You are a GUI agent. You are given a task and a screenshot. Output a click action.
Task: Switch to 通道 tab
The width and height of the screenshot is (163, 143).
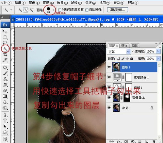click(124, 46)
